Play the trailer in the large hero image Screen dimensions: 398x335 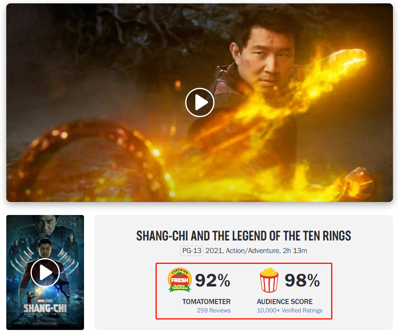200,102
